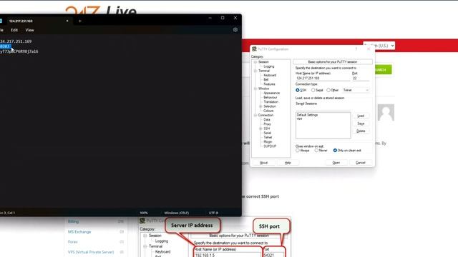Open the Edit menu in Notepad

point(14,30)
